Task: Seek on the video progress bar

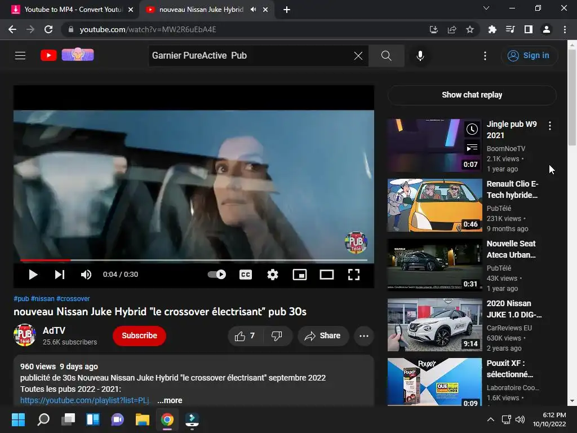Action: click(194, 260)
